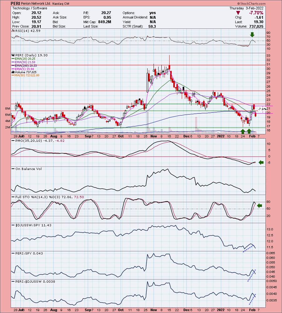This screenshot has width=282, height=313.
Task: Click the 8M volume scale label
Action: [8, 108]
